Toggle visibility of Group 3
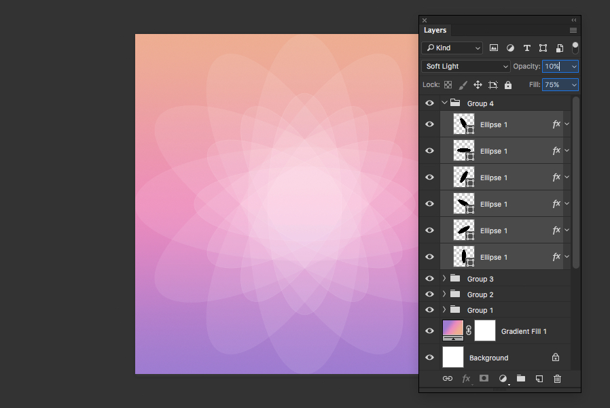 [x=429, y=278]
